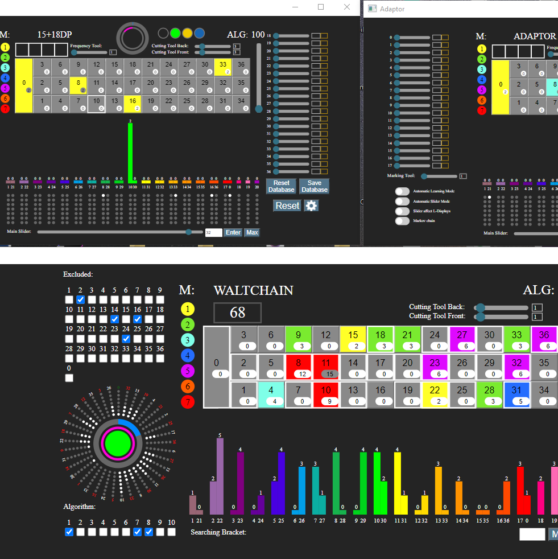Viewport: 558px width, 559px height.
Task: Click the green center of the circular wheel
Action: 118,443
